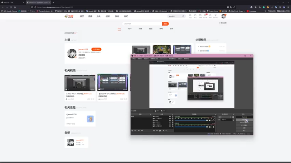
Task: Expand the bookmarks bar overflow chevron
Action: 266,11
